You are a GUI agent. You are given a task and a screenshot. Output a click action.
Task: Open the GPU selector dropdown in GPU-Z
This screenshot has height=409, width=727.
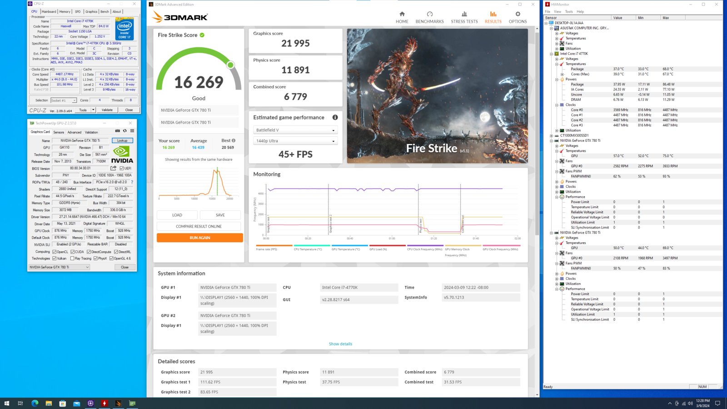point(59,267)
